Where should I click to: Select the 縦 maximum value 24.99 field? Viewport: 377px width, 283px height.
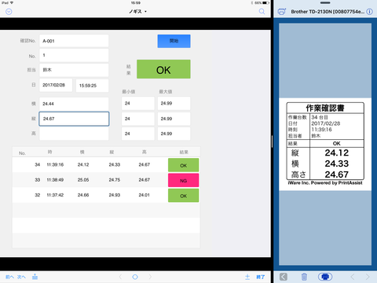174,119
